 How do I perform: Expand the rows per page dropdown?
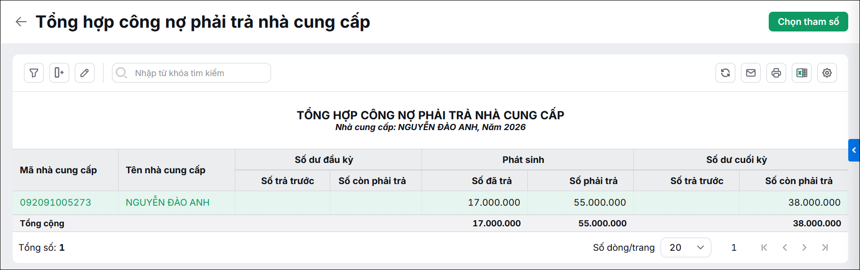pyautogui.click(x=686, y=247)
